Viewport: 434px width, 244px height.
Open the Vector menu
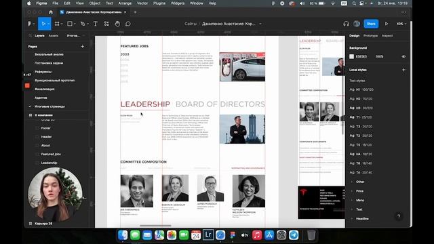pos(142,3)
